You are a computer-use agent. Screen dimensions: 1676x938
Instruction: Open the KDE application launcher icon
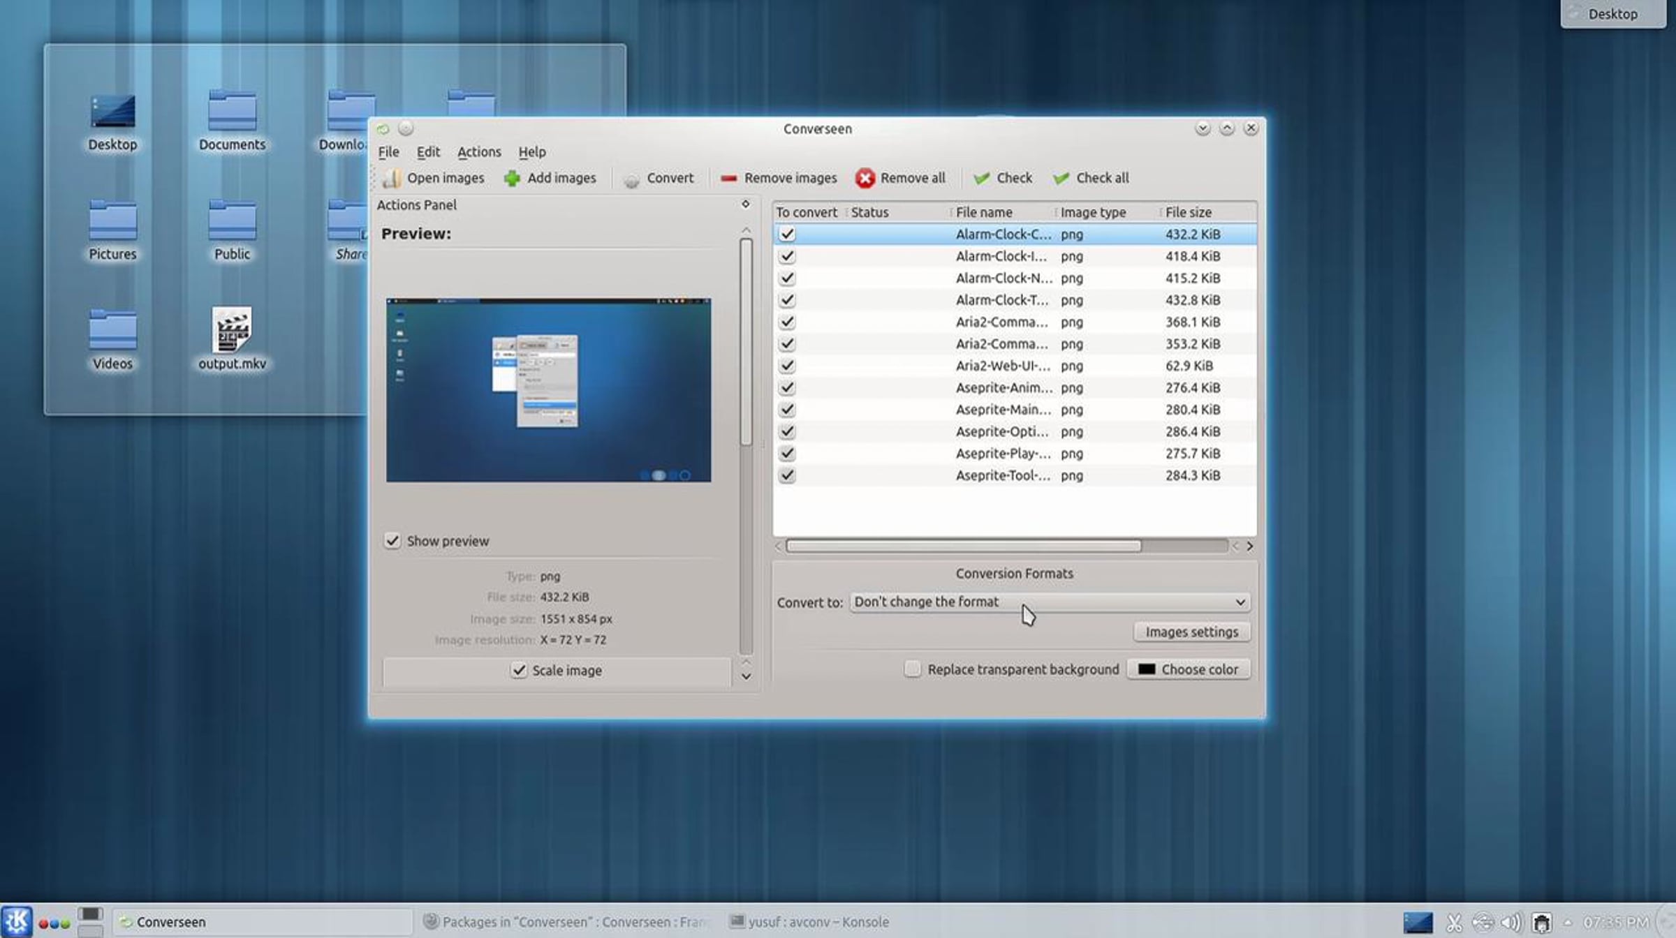[17, 921]
